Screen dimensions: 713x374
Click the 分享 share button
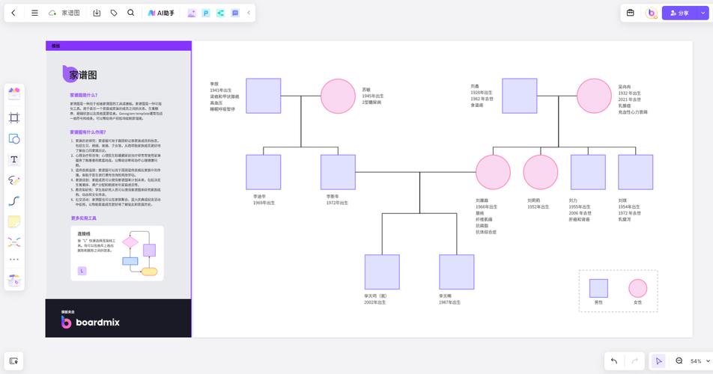click(678, 13)
